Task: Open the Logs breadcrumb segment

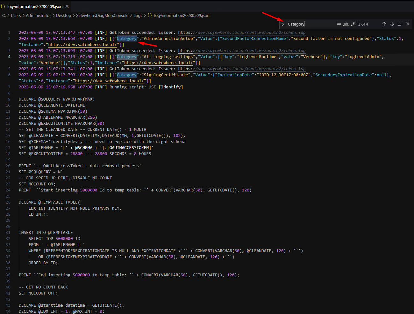Action: 138,15
